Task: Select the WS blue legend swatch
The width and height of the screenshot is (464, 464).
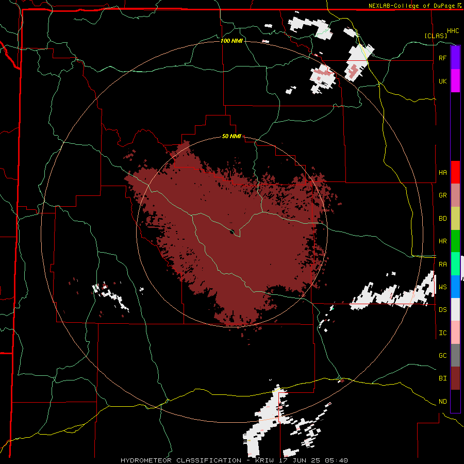Action: click(x=455, y=287)
